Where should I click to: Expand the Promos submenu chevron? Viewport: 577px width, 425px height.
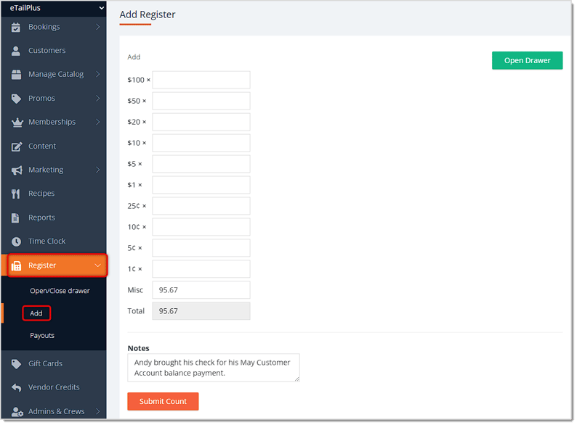(x=98, y=98)
